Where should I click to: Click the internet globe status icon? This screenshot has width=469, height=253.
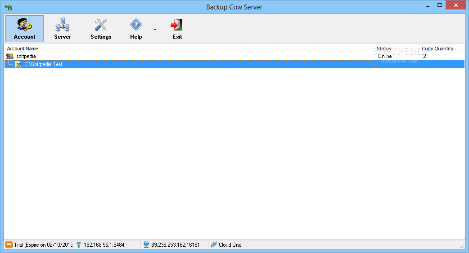[146, 244]
